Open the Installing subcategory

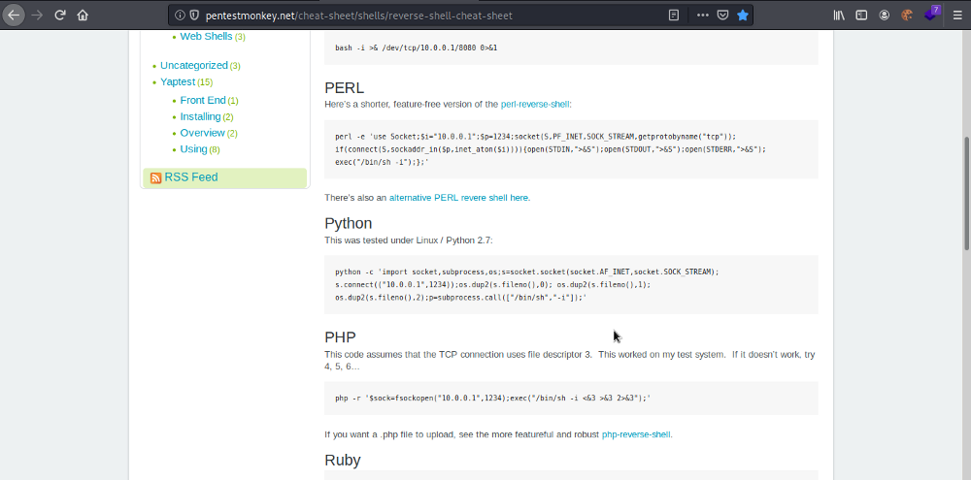coord(200,116)
